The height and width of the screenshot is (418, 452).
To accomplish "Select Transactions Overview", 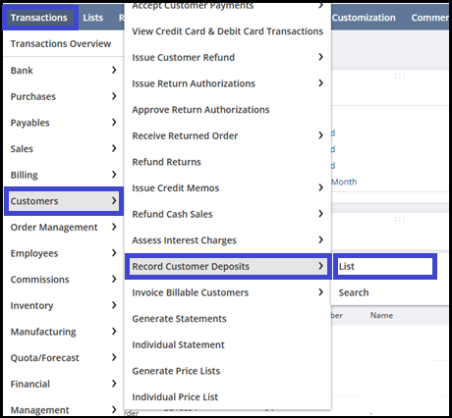I will (x=61, y=44).
